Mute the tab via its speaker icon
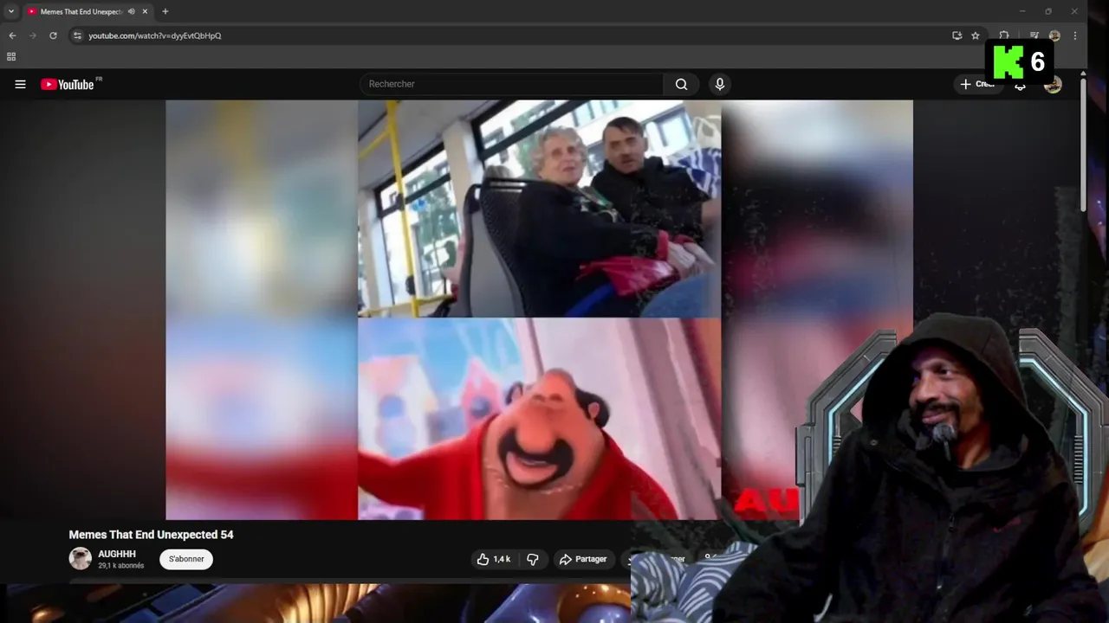 click(132, 11)
